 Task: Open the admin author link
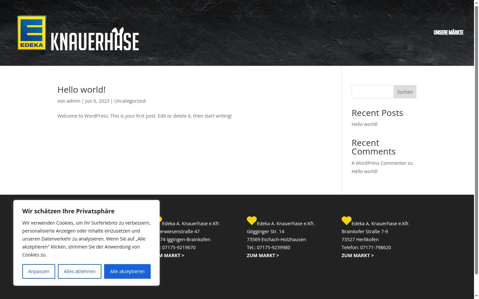click(x=73, y=101)
